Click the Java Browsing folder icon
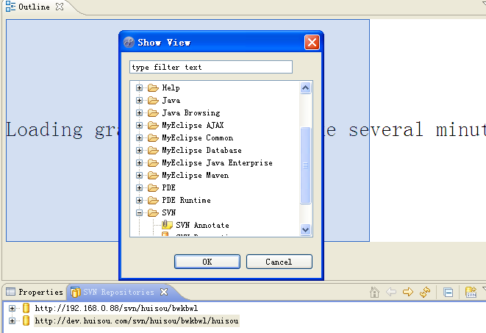The image size is (486, 333). [153, 112]
